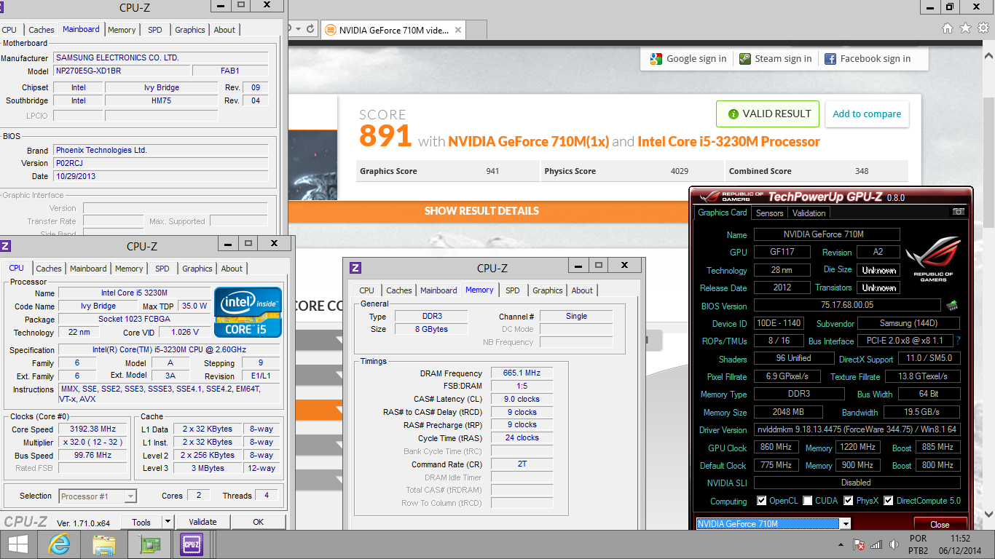Open the browser settings gear icon
The width and height of the screenshot is (995, 559).
pos(983,28)
